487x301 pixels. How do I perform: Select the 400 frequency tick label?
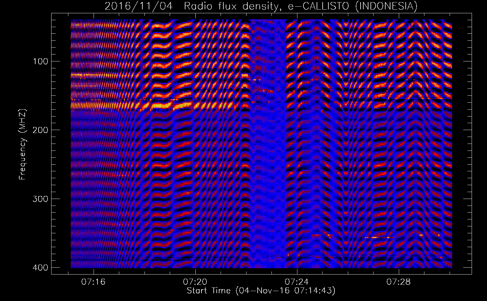point(40,268)
